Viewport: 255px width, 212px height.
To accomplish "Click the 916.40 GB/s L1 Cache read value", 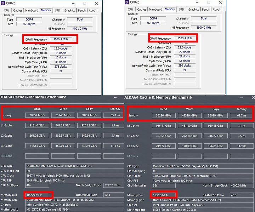I will (x=37, y=126).
